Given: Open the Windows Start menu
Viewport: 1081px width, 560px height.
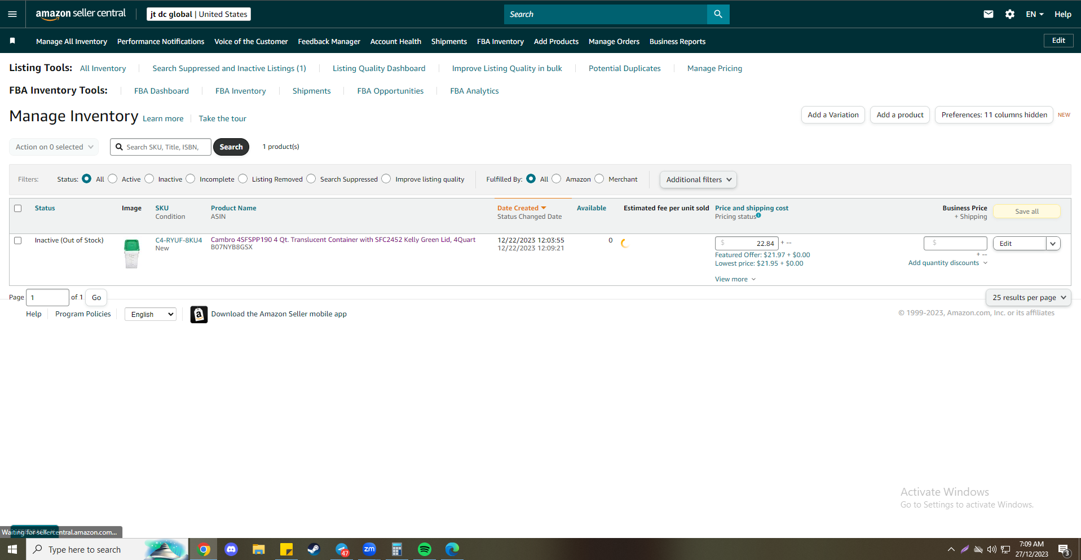Looking at the screenshot, I should (12, 549).
